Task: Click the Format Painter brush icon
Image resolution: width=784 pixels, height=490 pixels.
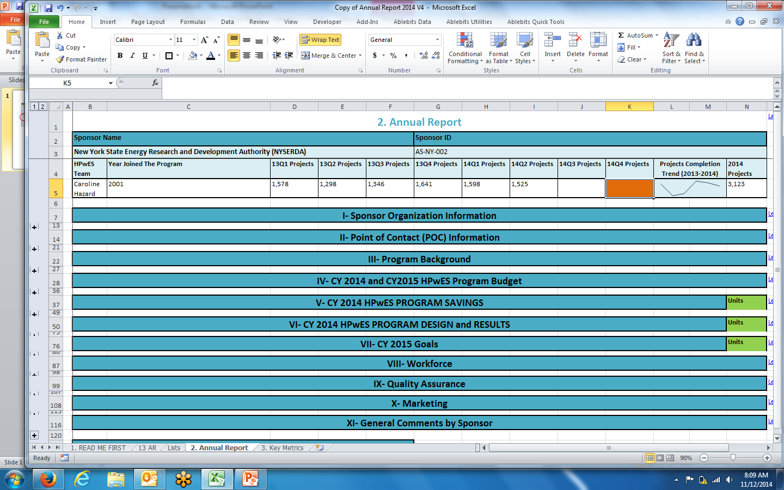Action: pyautogui.click(x=60, y=59)
